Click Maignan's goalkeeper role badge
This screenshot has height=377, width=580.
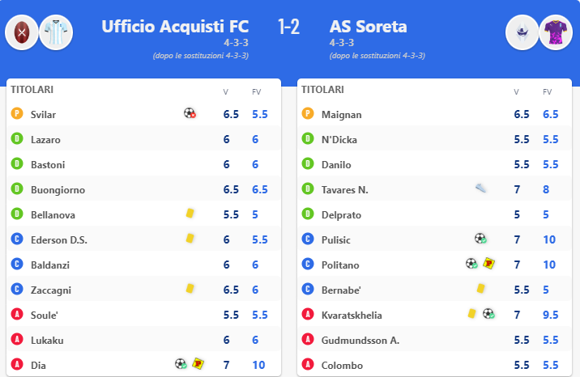pyautogui.click(x=307, y=114)
